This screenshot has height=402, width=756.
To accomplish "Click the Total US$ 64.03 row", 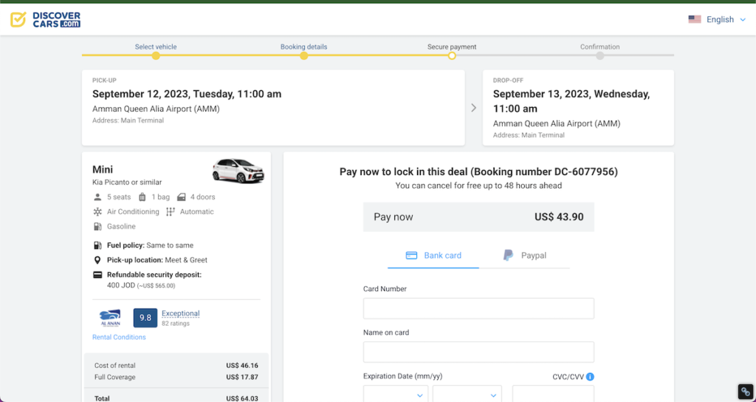I will [176, 398].
